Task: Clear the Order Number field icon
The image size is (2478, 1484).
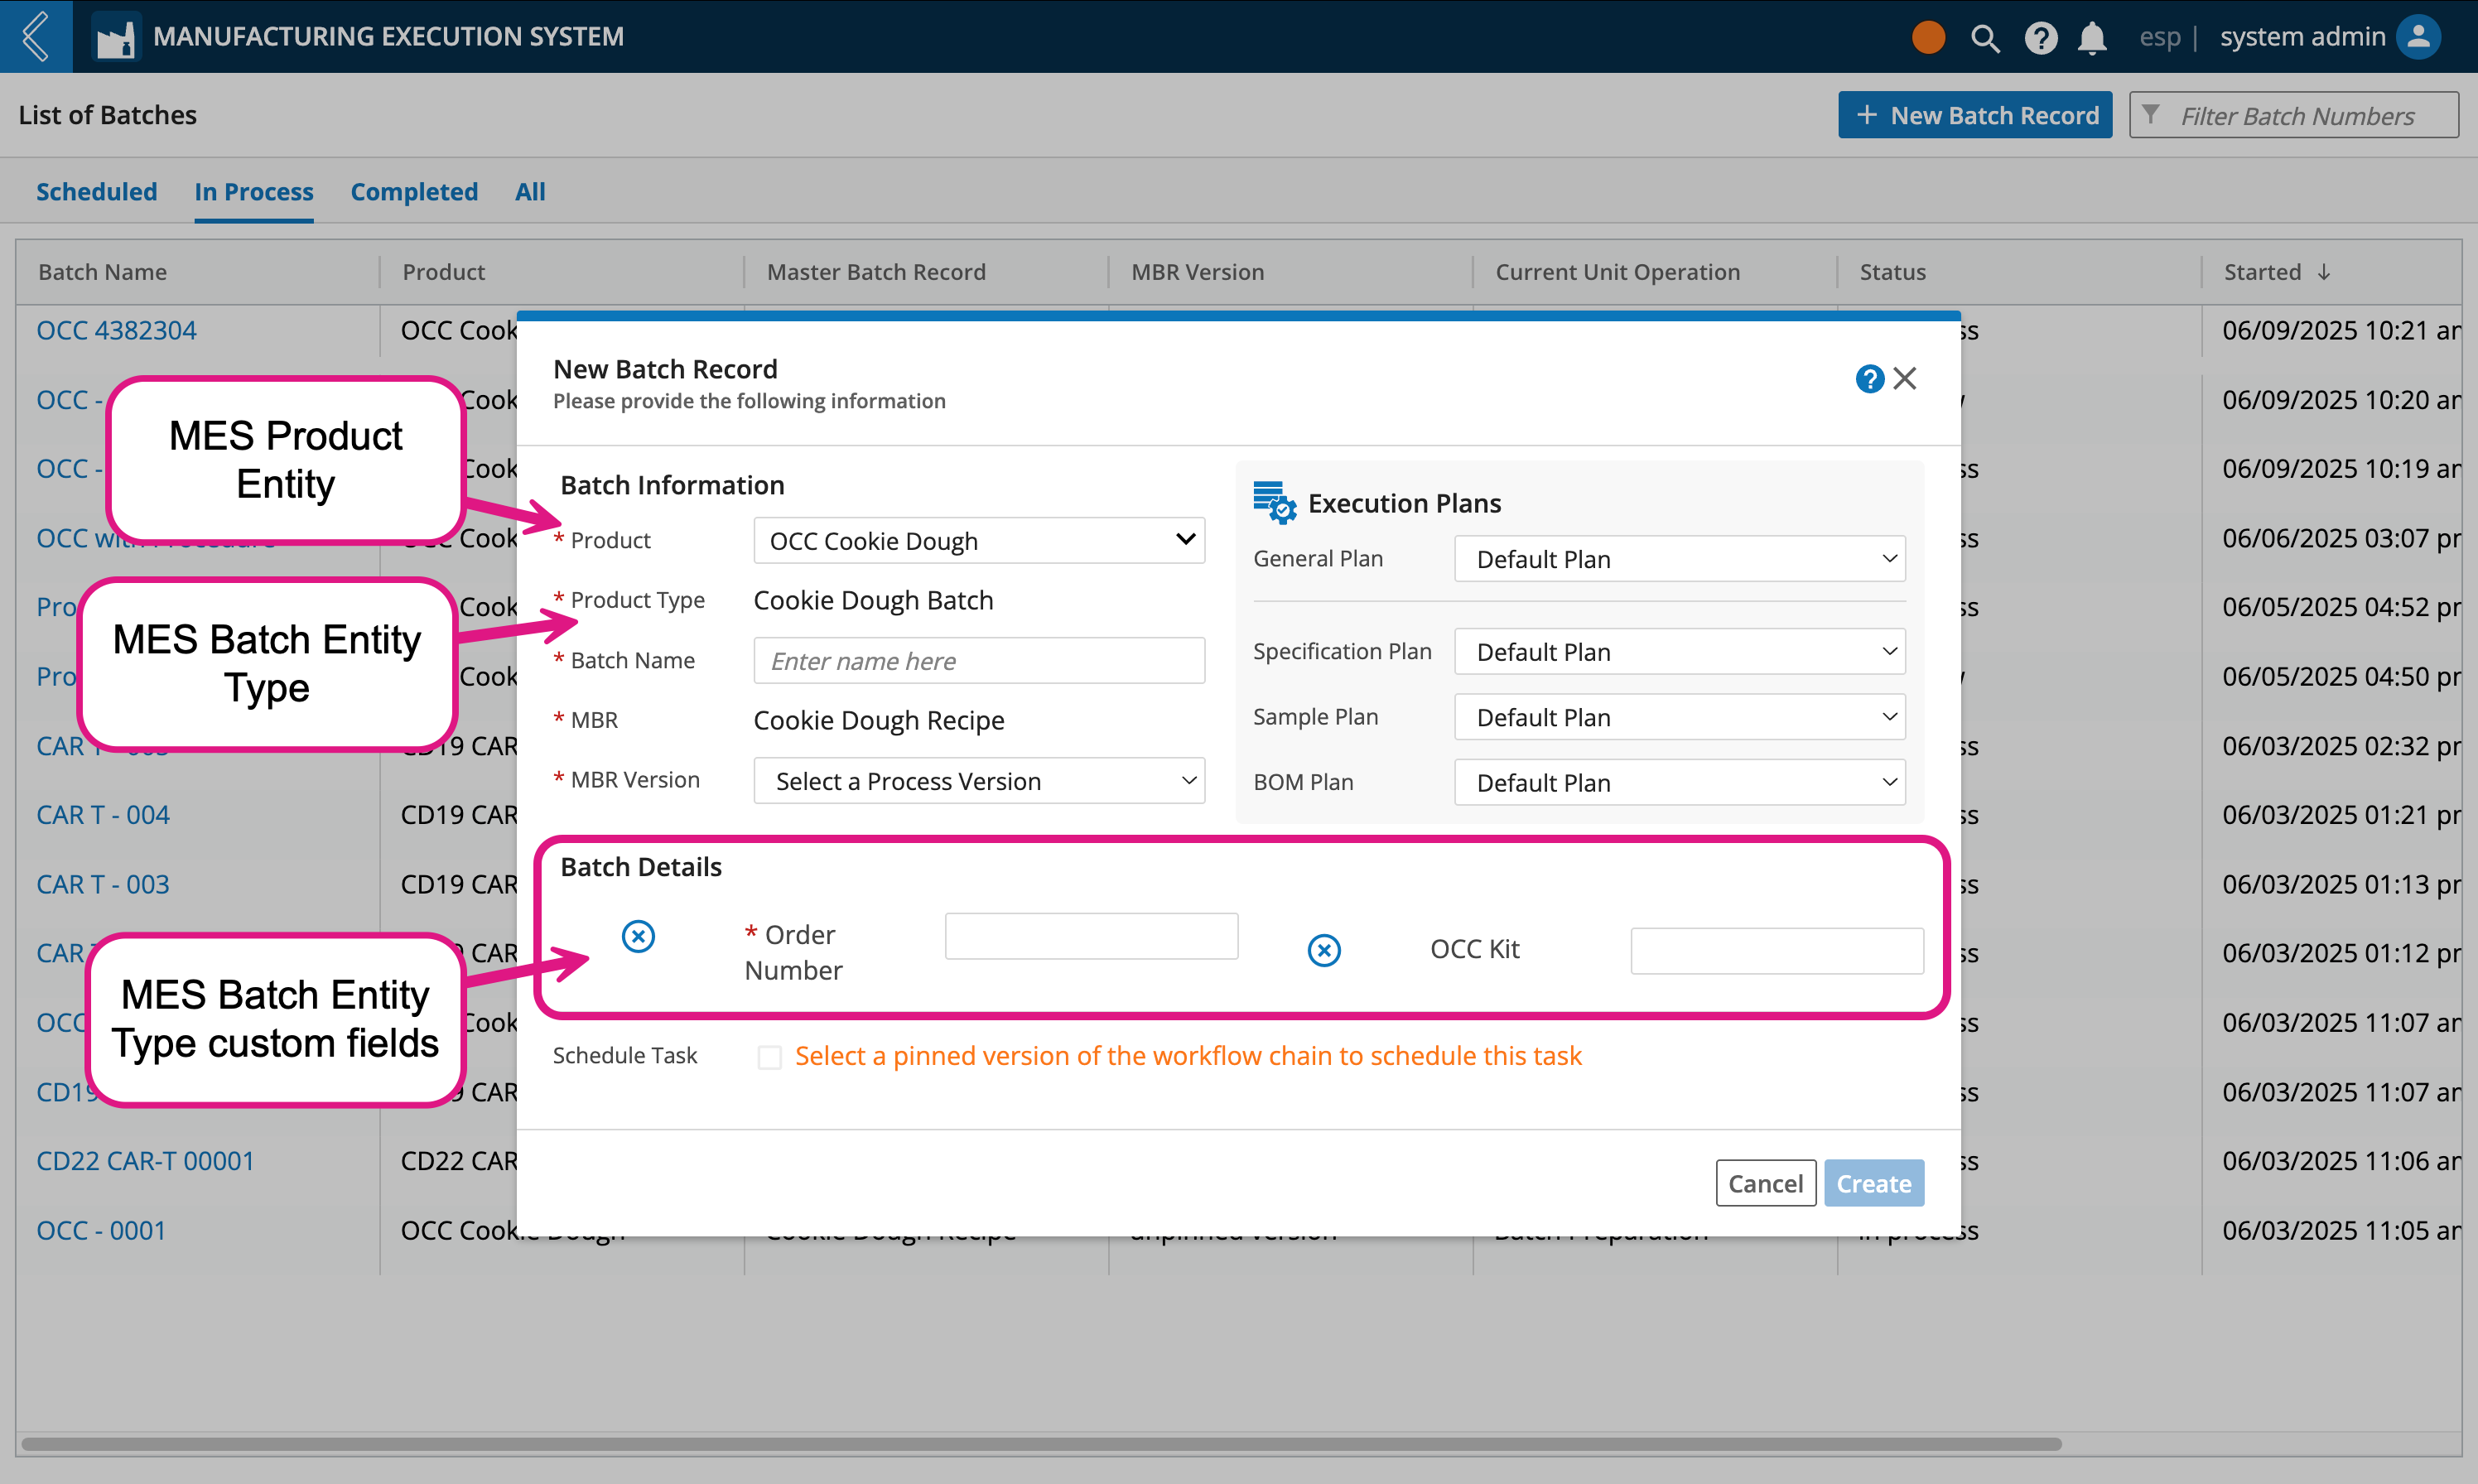Action: [638, 936]
